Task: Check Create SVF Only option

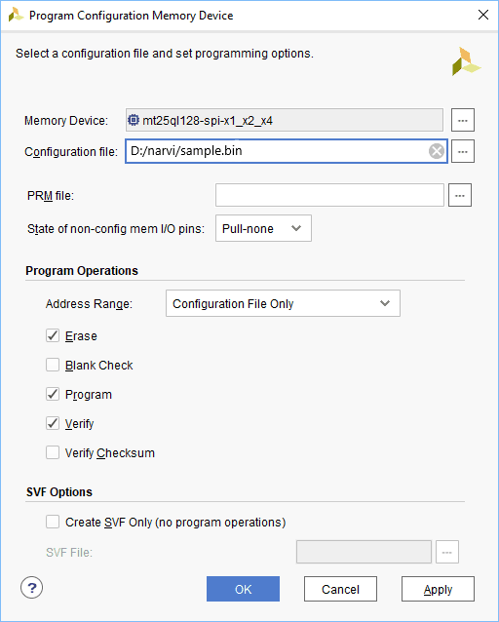Action: 53,522
